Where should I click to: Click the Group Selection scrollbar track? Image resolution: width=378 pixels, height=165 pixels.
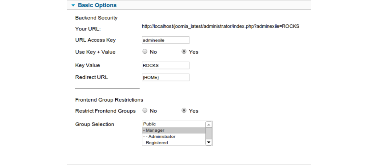pos(209,134)
